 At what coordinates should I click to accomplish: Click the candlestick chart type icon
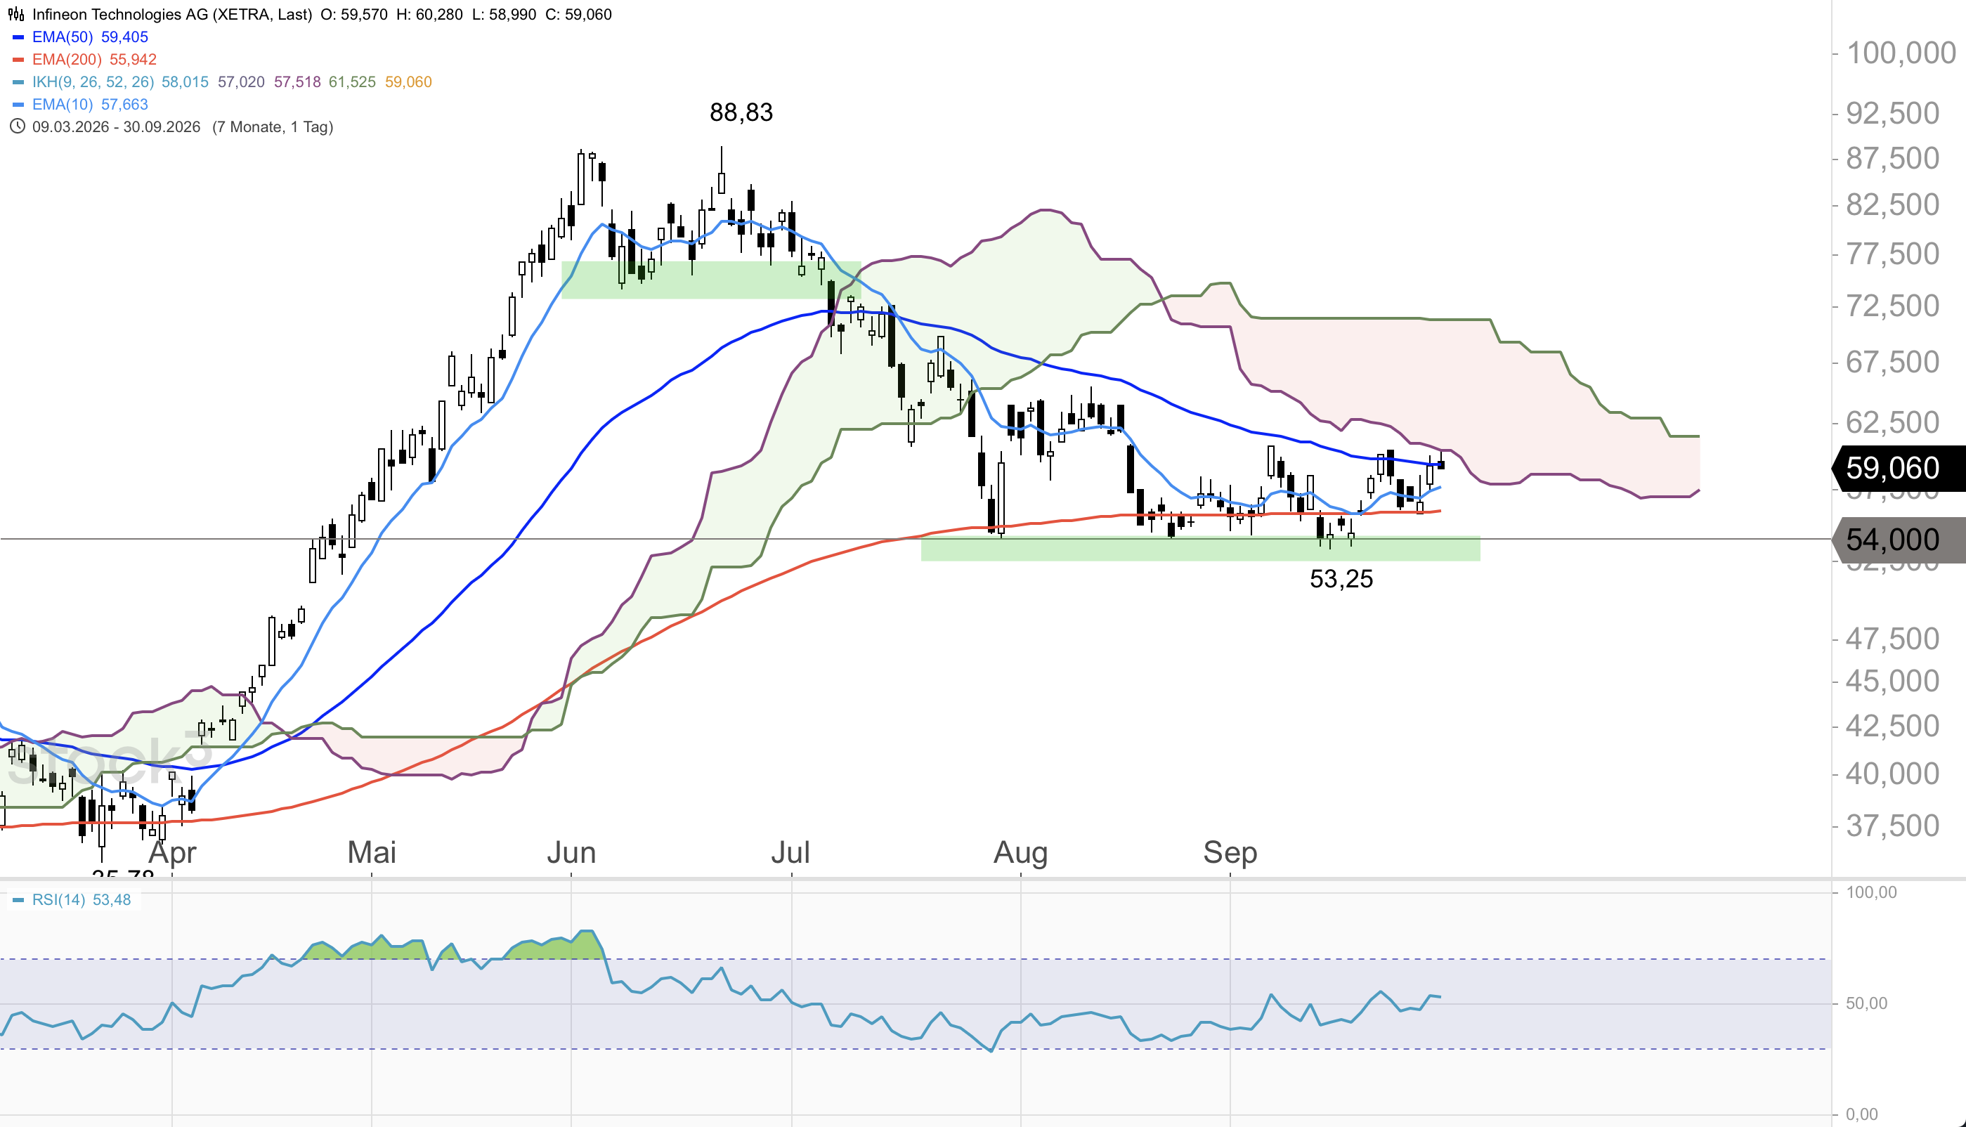click(16, 15)
